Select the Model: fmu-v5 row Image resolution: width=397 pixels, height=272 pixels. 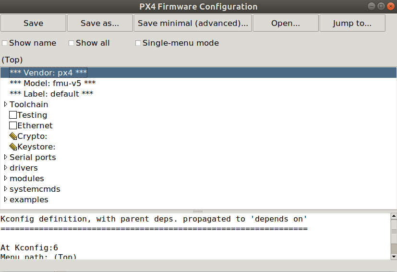(53, 83)
